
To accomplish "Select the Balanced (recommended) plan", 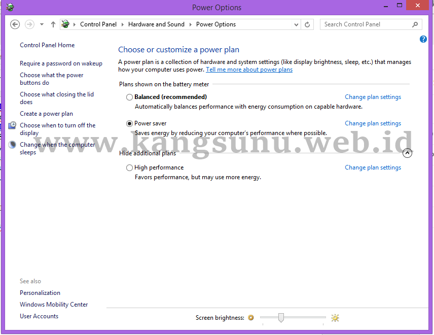I will 129,97.
